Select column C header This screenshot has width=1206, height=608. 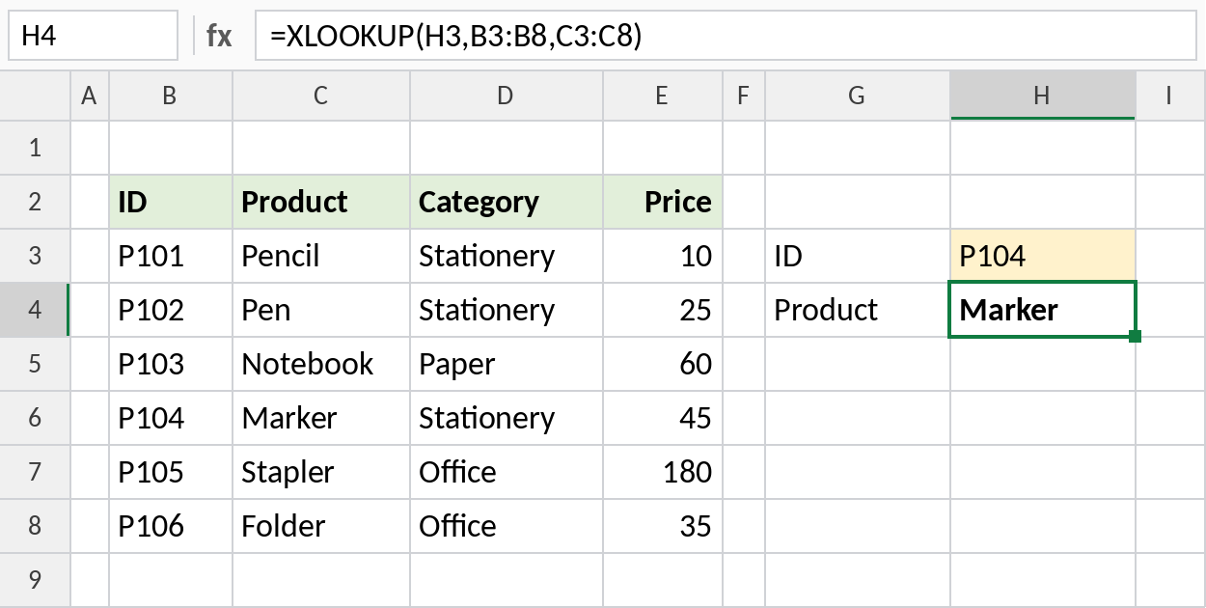point(321,96)
